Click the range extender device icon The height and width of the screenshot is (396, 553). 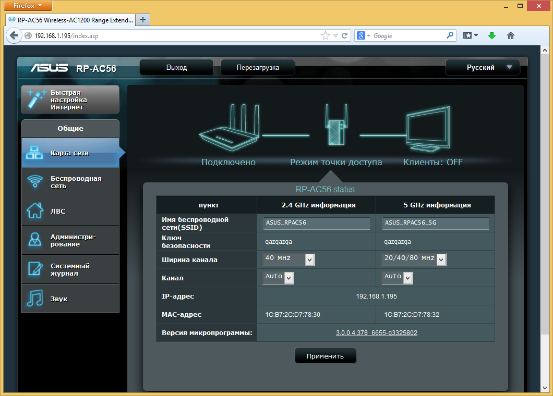click(336, 125)
